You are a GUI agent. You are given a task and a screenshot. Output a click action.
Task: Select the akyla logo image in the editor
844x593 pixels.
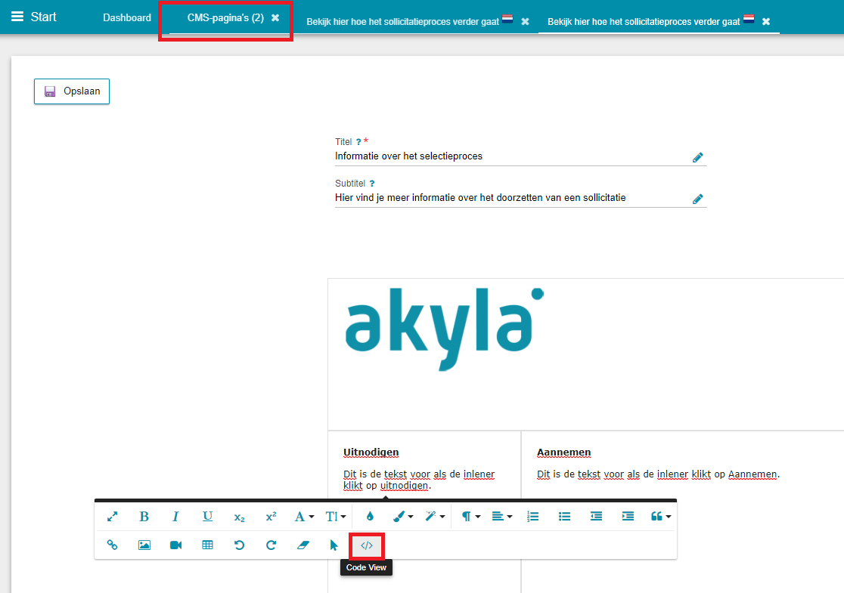click(444, 329)
